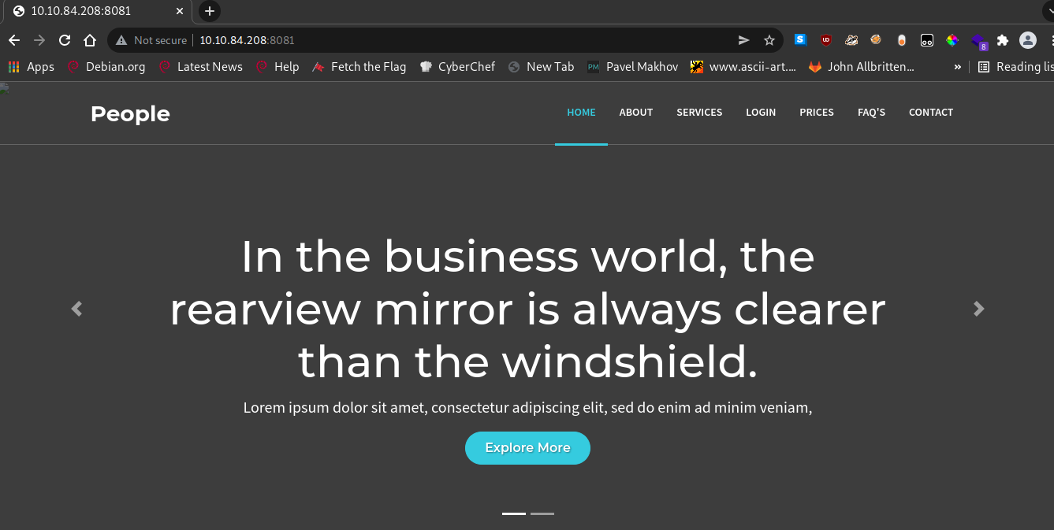Open the Extensions puzzle piece menu

pos(1002,40)
